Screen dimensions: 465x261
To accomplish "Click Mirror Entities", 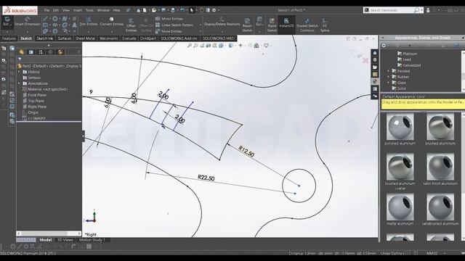I will (x=169, y=19).
